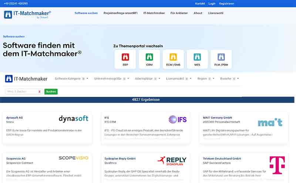Click the IFS company logo
The height and width of the screenshot is (183, 296).
point(178,119)
